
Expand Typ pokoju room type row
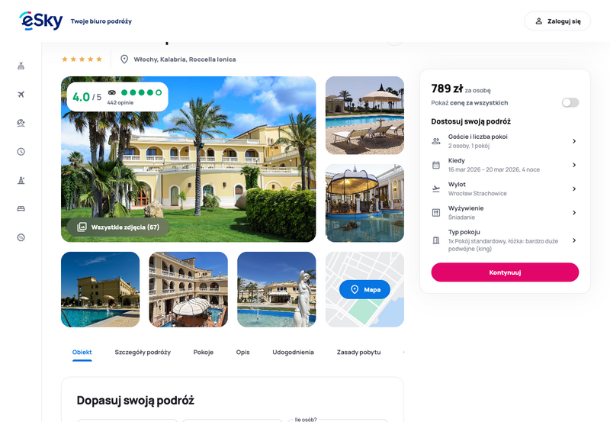tap(505, 240)
